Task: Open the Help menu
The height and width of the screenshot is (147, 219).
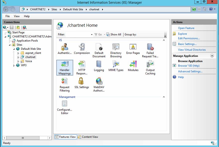Action: pyautogui.click(x=27, y=16)
